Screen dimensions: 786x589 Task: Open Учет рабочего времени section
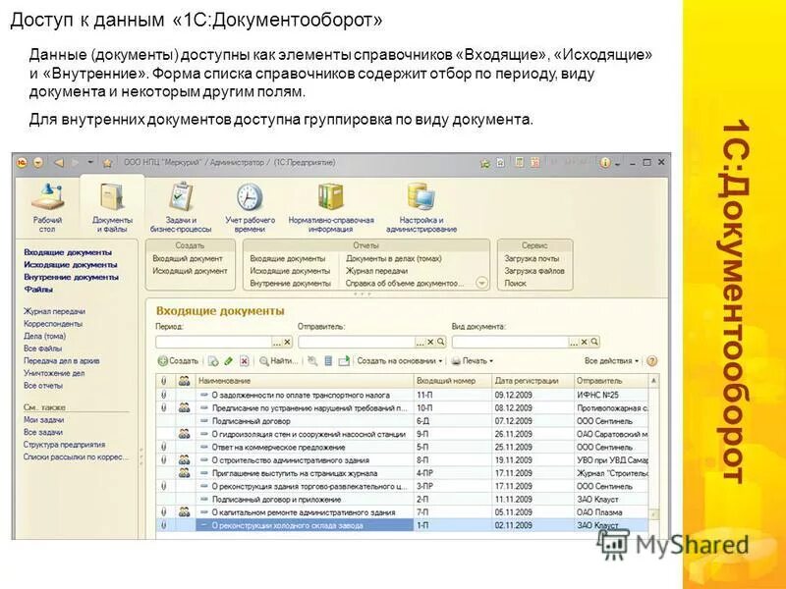click(250, 207)
